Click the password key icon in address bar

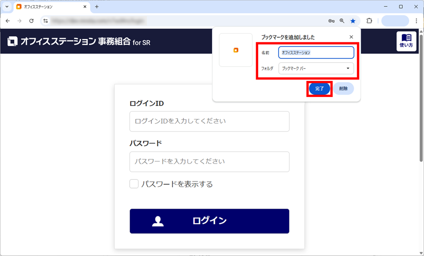[331, 21]
